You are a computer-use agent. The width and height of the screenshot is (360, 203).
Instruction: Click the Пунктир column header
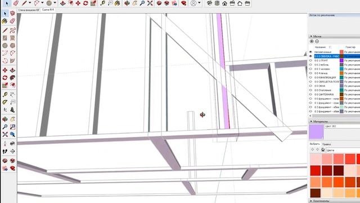pyautogui.click(x=350, y=47)
